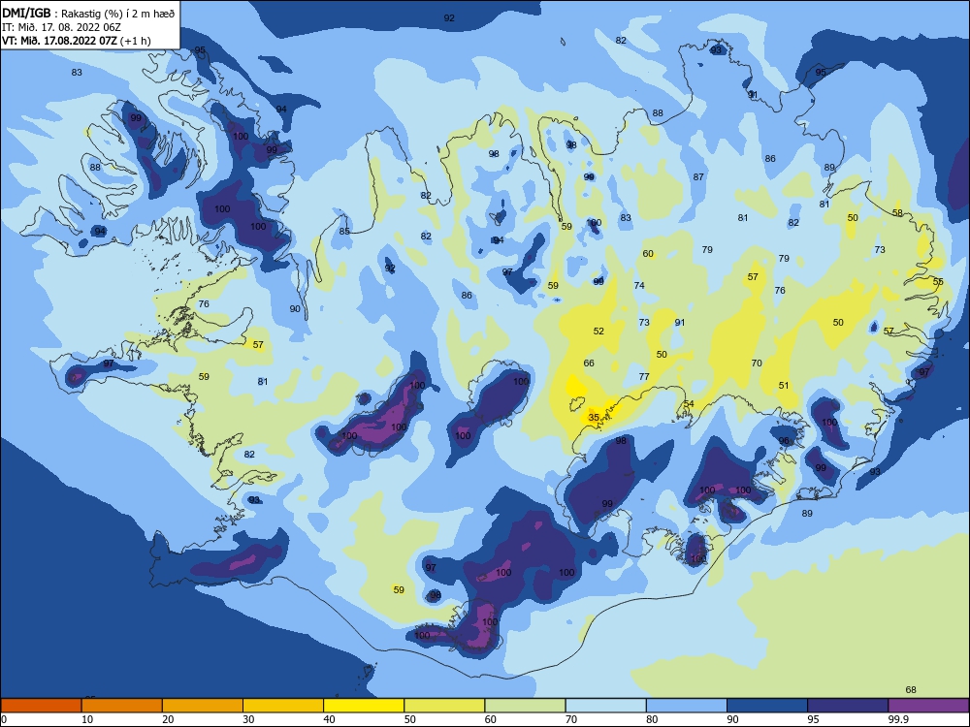Click the legend tick label '10'
970x727 pixels.
tap(87, 719)
